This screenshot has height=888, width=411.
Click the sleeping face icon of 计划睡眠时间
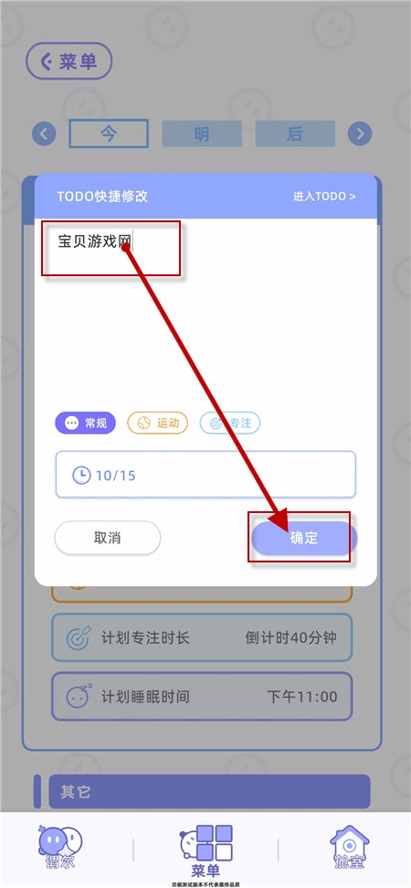pyautogui.click(x=78, y=696)
